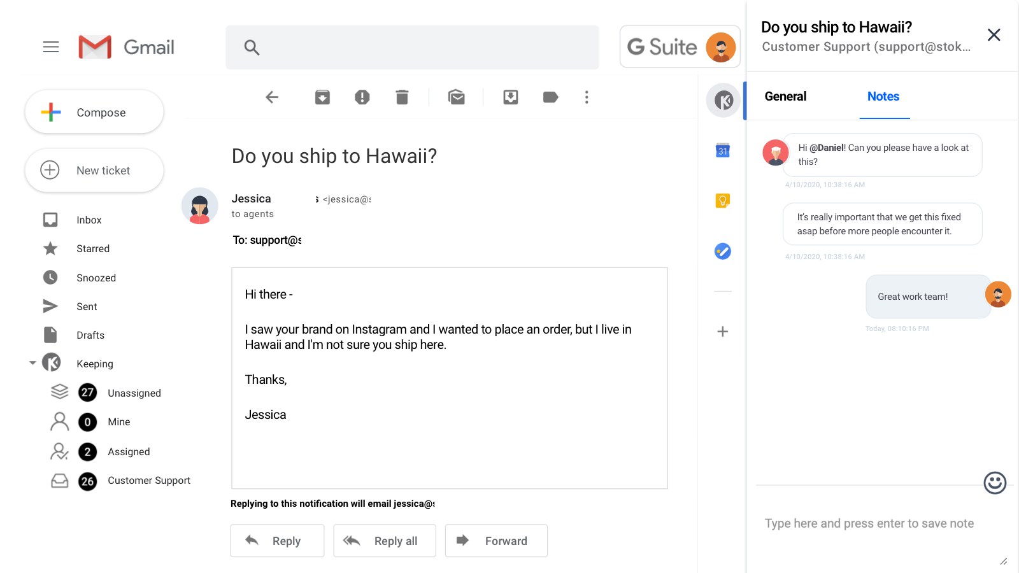Screen dimensions: 1019x573
Task: Switch to the Notes tab
Action: pyautogui.click(x=883, y=96)
